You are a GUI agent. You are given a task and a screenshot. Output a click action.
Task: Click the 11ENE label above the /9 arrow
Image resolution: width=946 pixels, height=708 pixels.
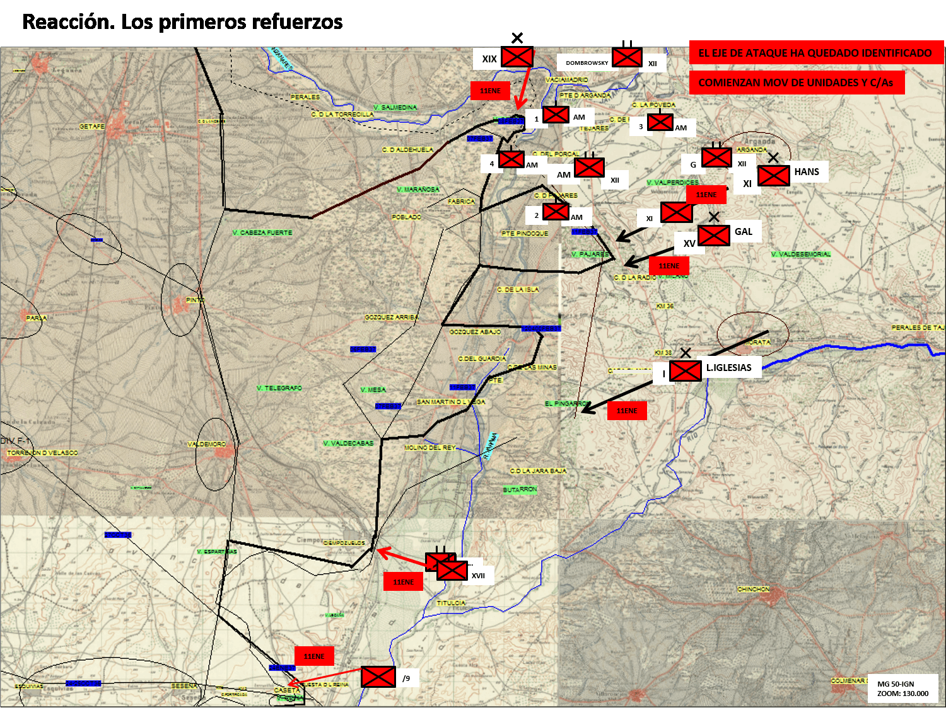click(x=314, y=656)
